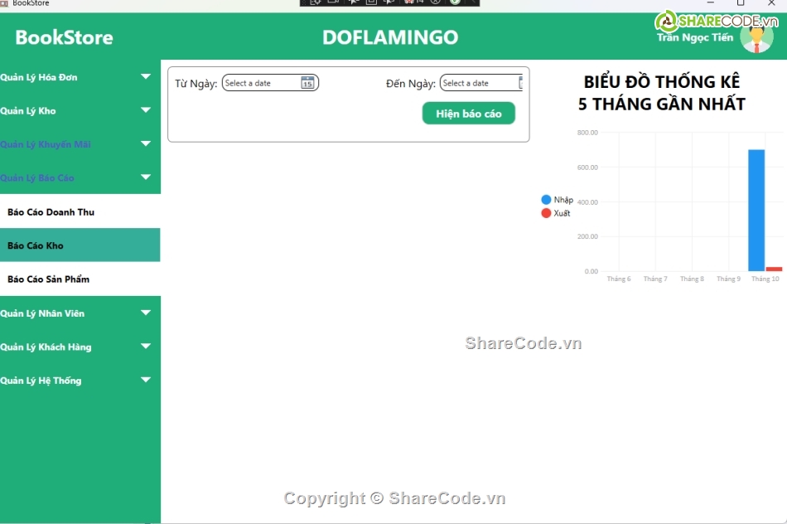Expand Quản Lý Nhân Viên arrow
The width and height of the screenshot is (787, 524).
(x=146, y=313)
